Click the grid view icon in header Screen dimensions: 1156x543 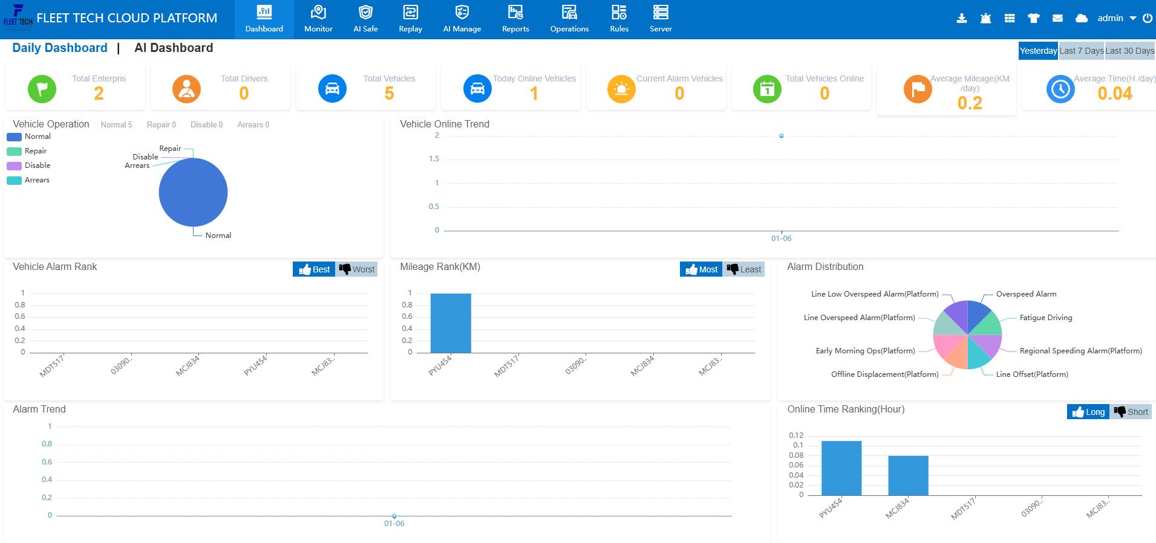point(1010,19)
